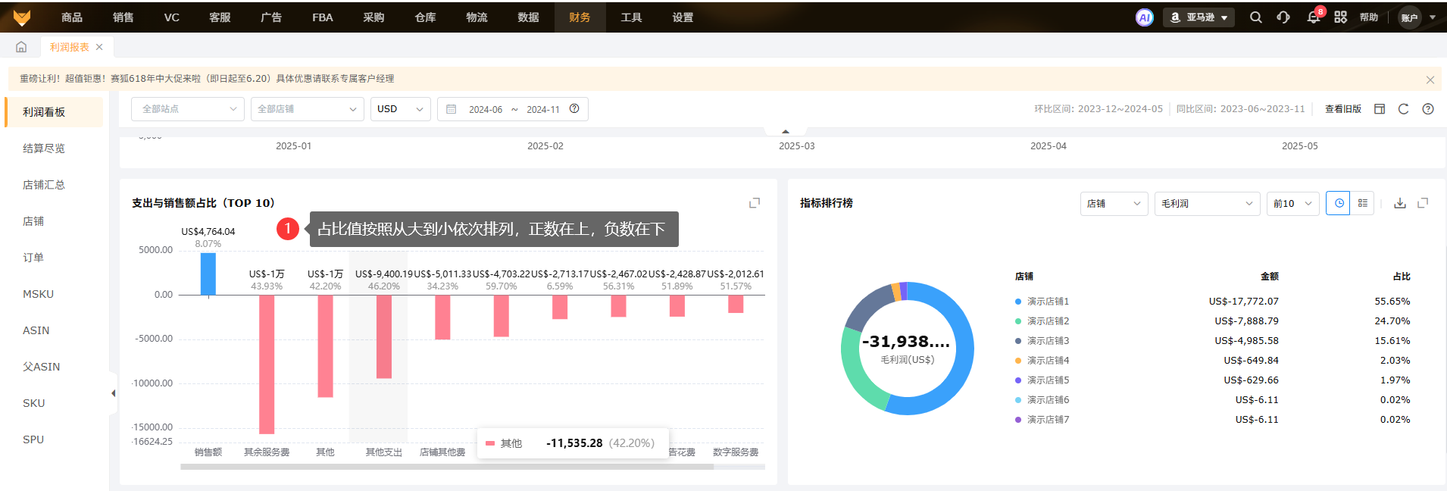Open the date range picker field

pyautogui.click(x=512, y=109)
